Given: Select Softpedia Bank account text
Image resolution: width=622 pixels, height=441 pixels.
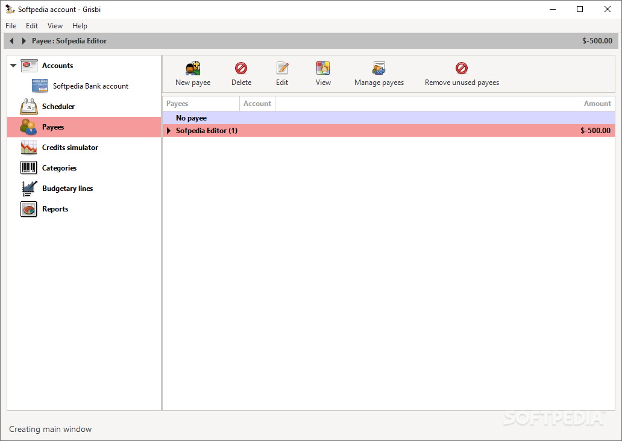Looking at the screenshot, I should [91, 86].
